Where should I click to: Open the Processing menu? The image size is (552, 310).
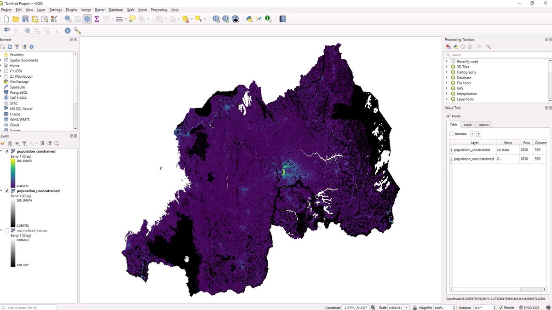(x=159, y=10)
